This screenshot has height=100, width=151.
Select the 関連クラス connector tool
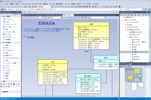pyautogui.click(x=8, y=55)
